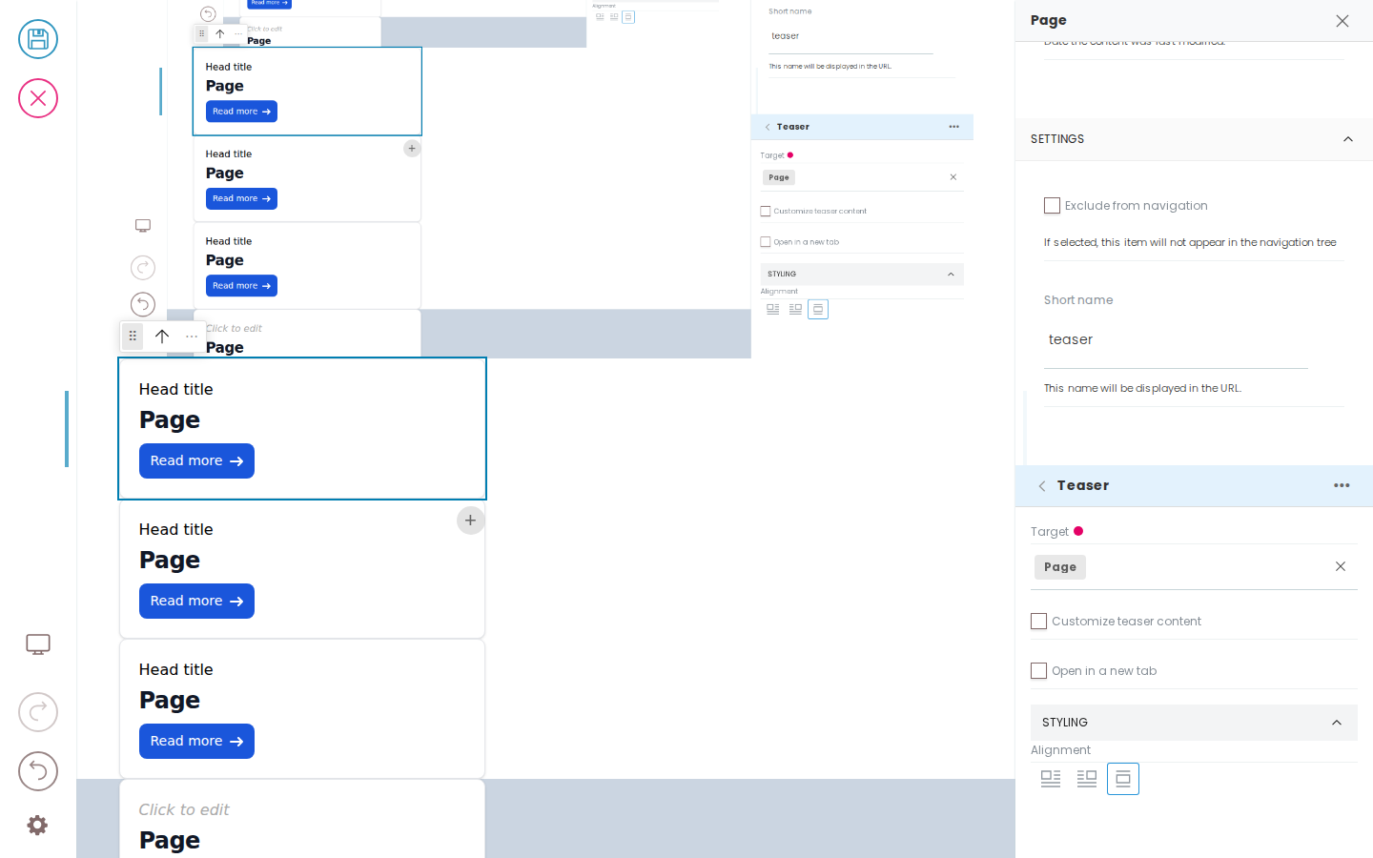Viewport: 1373px width, 858px height.
Task: Click the pink cancel icon below save
Action: 38,98
